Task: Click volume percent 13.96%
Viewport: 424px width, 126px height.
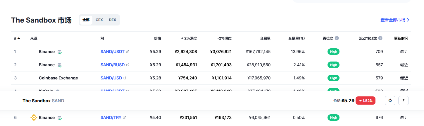Action: click(x=298, y=52)
